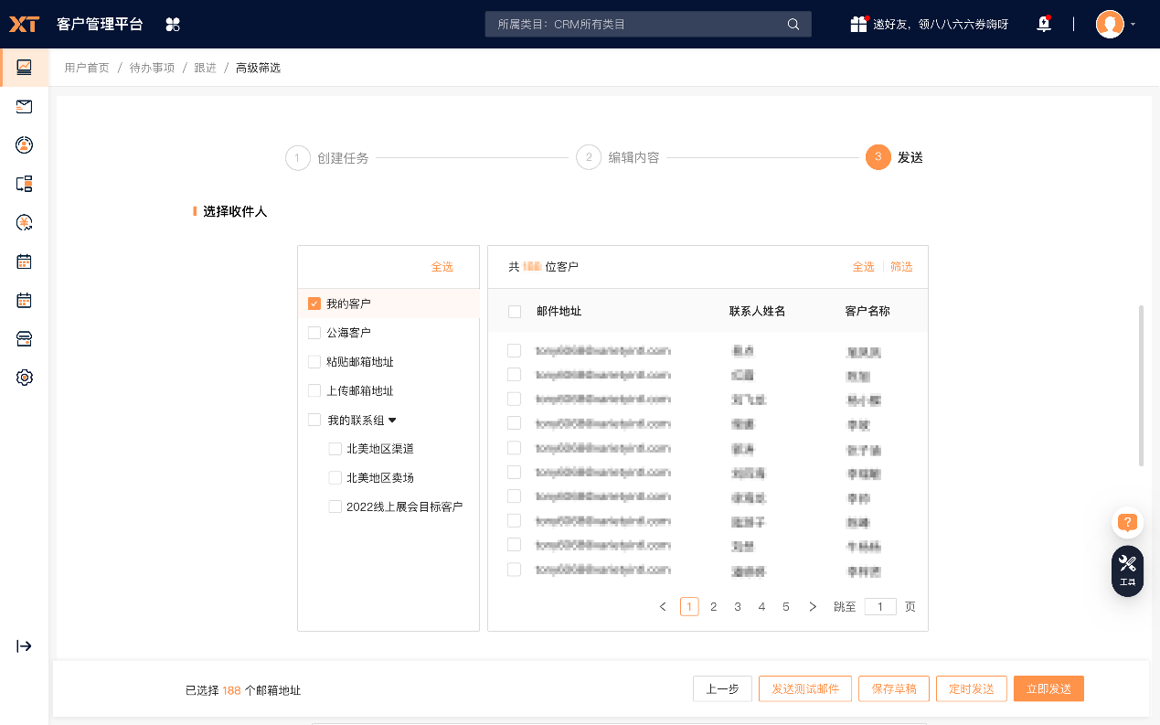Select the customer contacts icon in sidebar
Viewport: 1160px width, 725px height.
pos(25,144)
